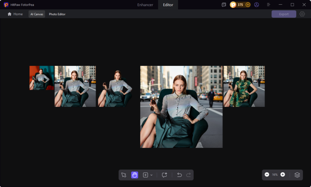The width and height of the screenshot is (311, 187).
Task: Select the AI Canvas mode
Action: 37,14
